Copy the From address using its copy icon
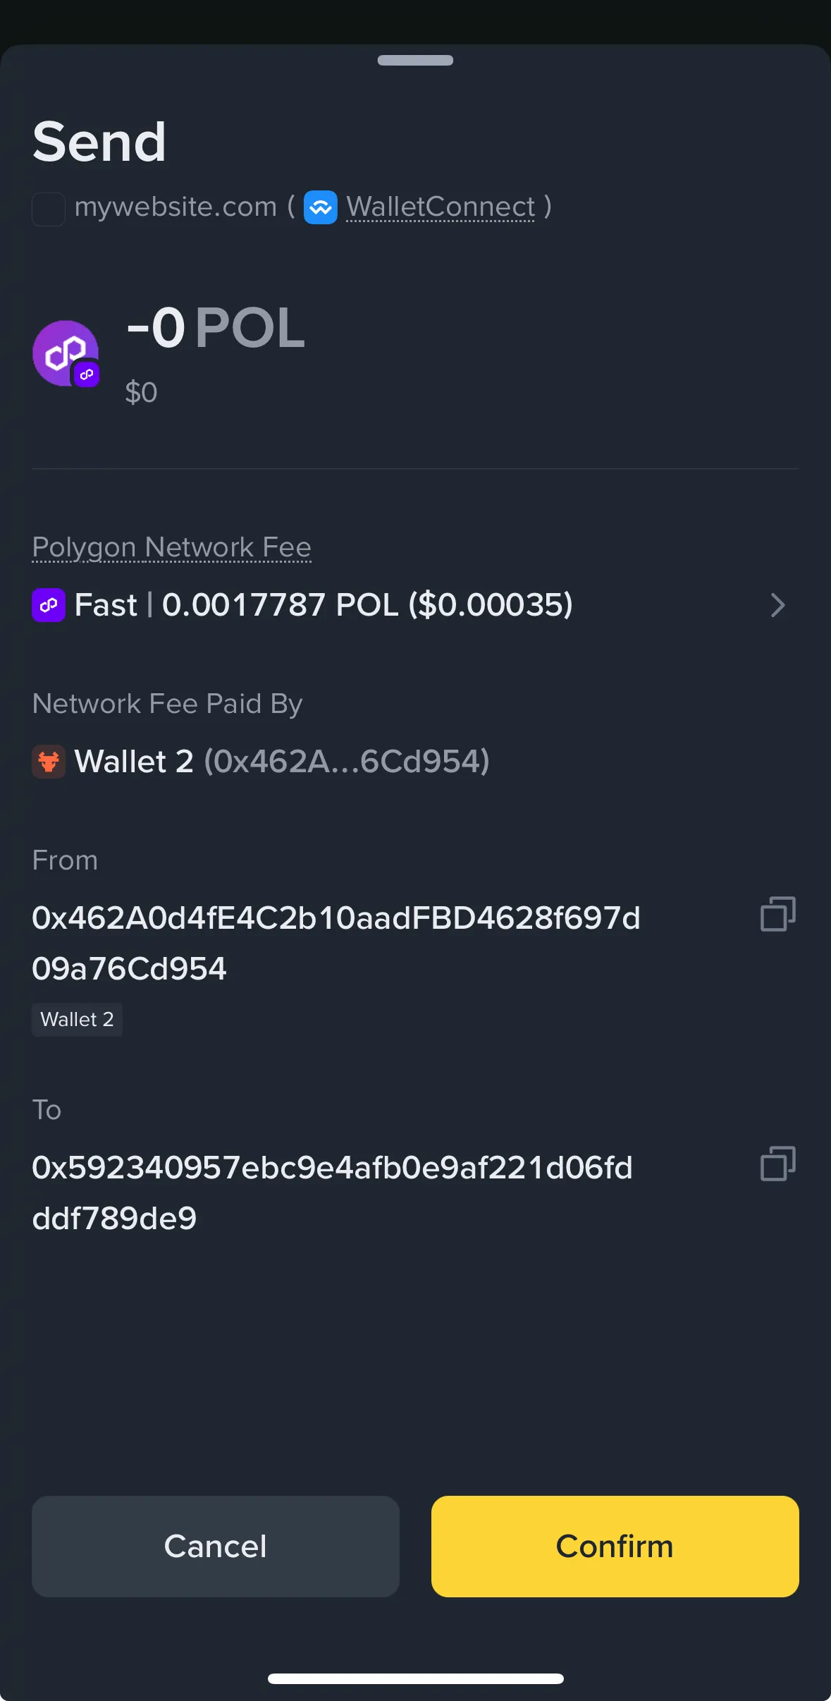This screenshot has width=831, height=1701. click(x=776, y=914)
